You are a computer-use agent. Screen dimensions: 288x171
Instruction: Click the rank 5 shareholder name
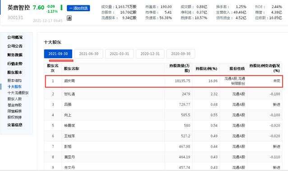pos(70,126)
